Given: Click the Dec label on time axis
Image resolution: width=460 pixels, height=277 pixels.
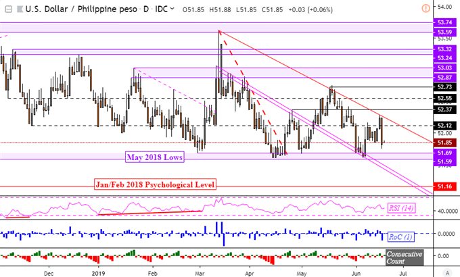Looking at the screenshot, I should pyautogui.click(x=49, y=274).
